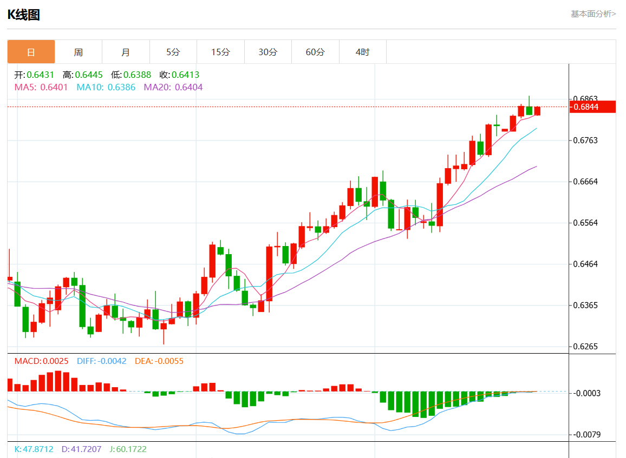Select the 日 daily chart tab

[31, 52]
